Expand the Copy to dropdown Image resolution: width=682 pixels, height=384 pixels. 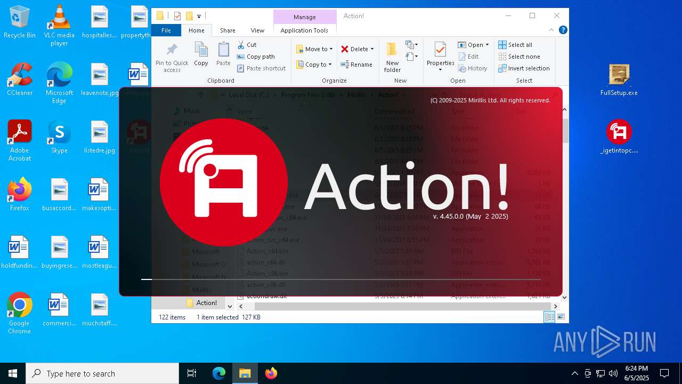pyautogui.click(x=330, y=65)
